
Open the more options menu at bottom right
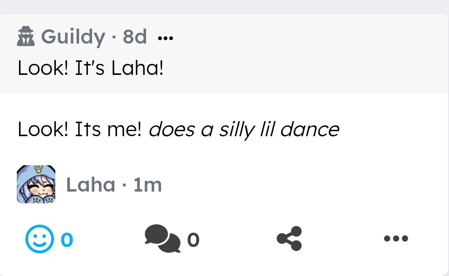396,238
